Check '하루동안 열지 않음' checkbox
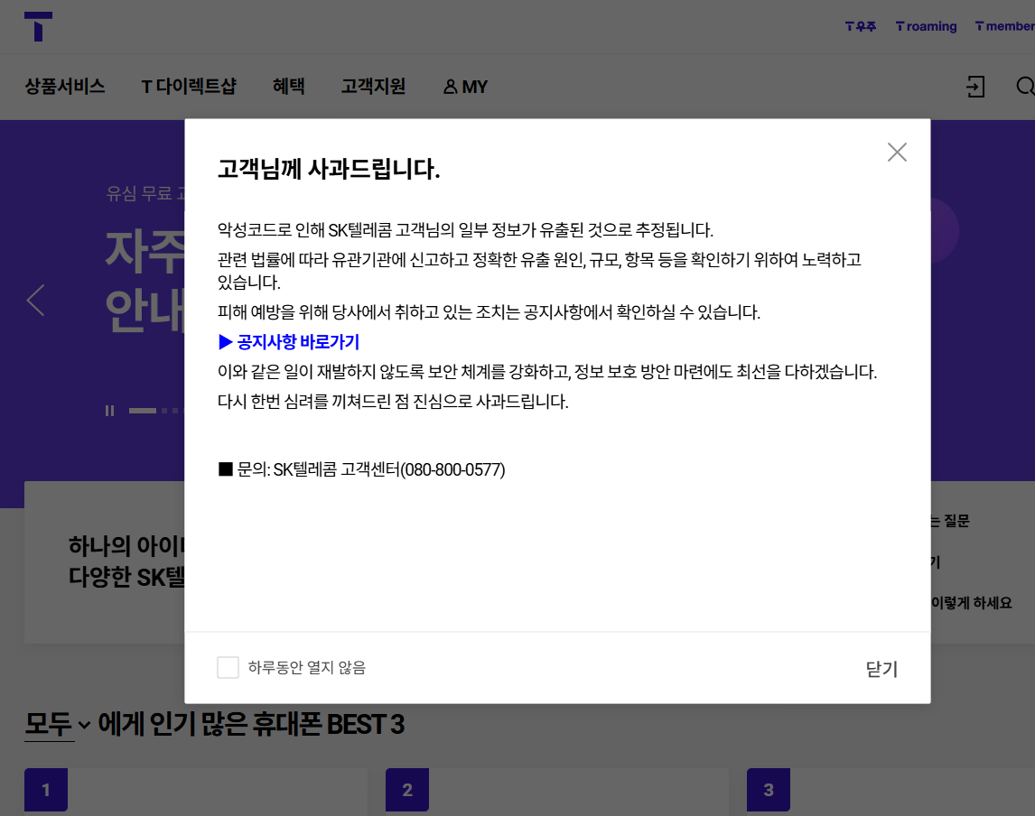1035x816 pixels. (228, 667)
